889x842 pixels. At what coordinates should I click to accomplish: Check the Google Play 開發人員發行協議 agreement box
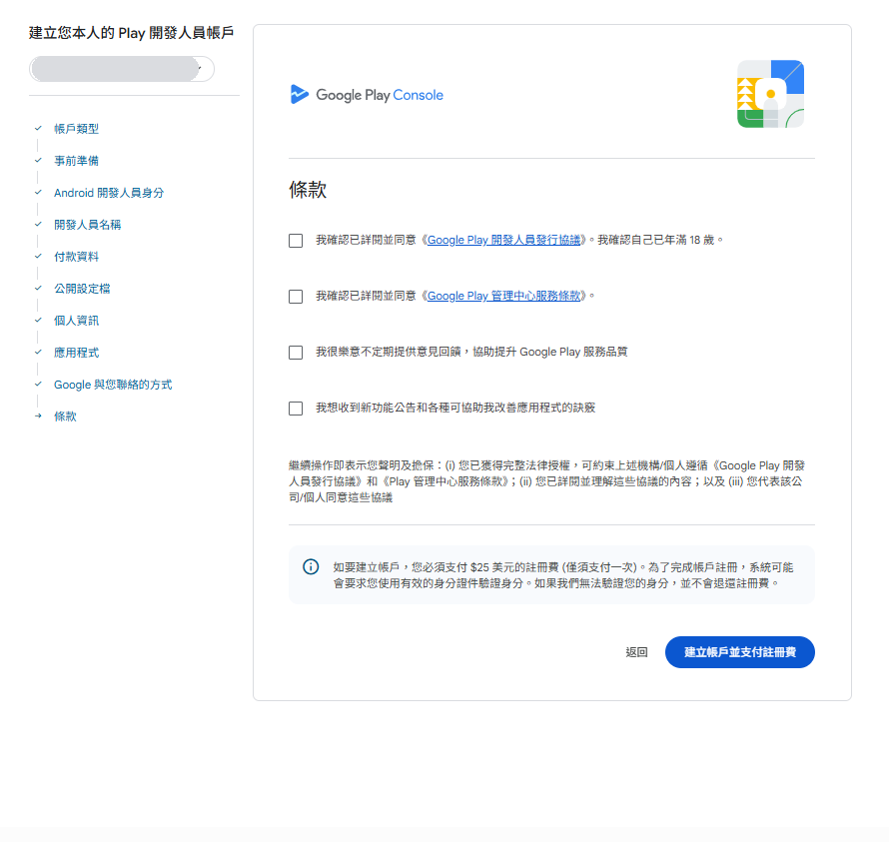(296, 241)
